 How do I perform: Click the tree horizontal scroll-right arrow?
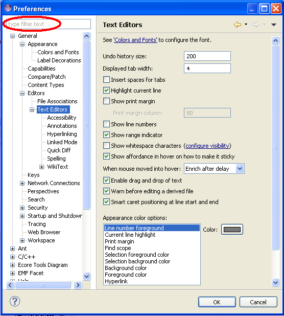pyautogui.click(x=78, y=285)
